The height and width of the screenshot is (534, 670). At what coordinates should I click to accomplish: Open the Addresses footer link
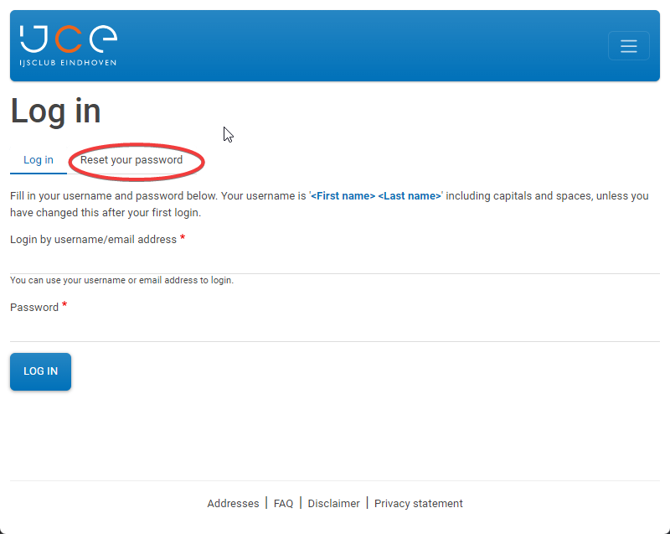(234, 504)
